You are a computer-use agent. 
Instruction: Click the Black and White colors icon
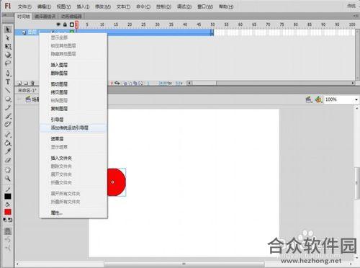(x=5, y=220)
